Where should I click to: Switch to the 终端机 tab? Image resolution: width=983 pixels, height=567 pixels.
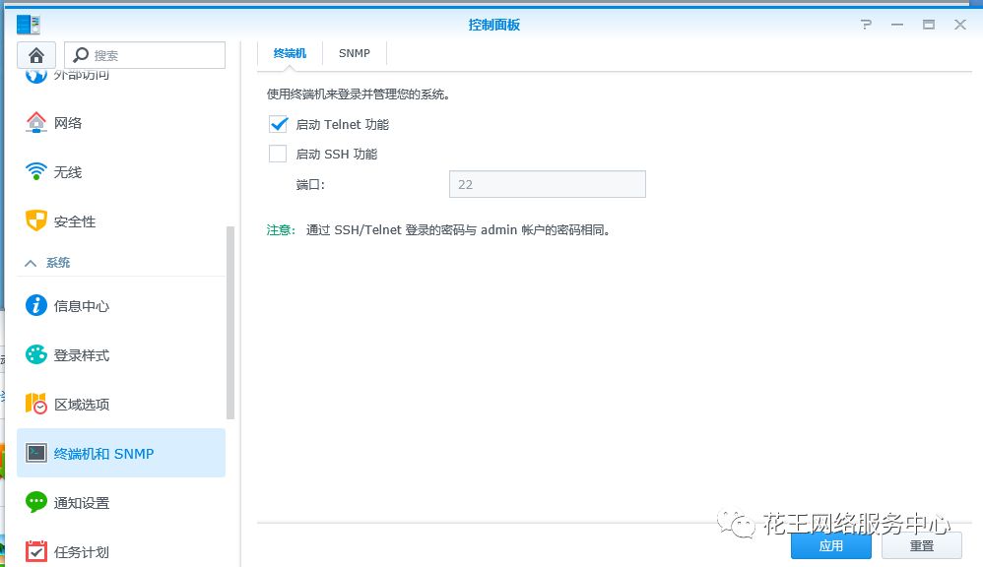pyautogui.click(x=290, y=53)
